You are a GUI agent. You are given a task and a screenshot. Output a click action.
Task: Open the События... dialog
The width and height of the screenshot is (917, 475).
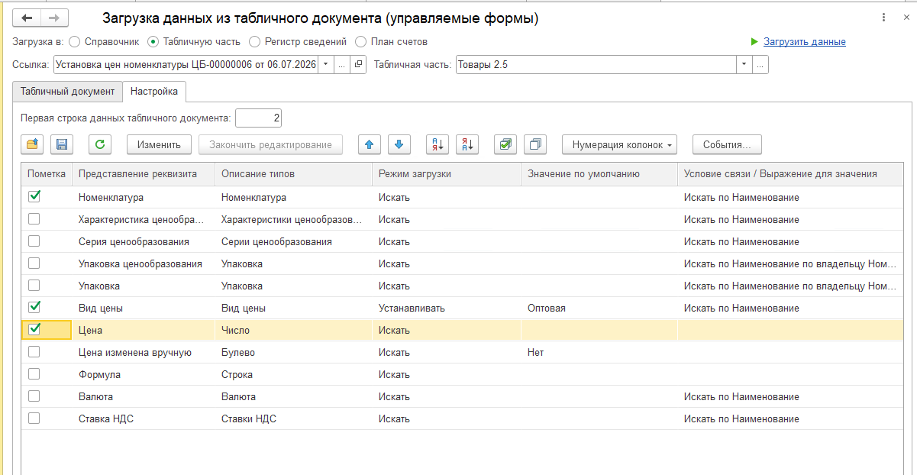click(727, 144)
